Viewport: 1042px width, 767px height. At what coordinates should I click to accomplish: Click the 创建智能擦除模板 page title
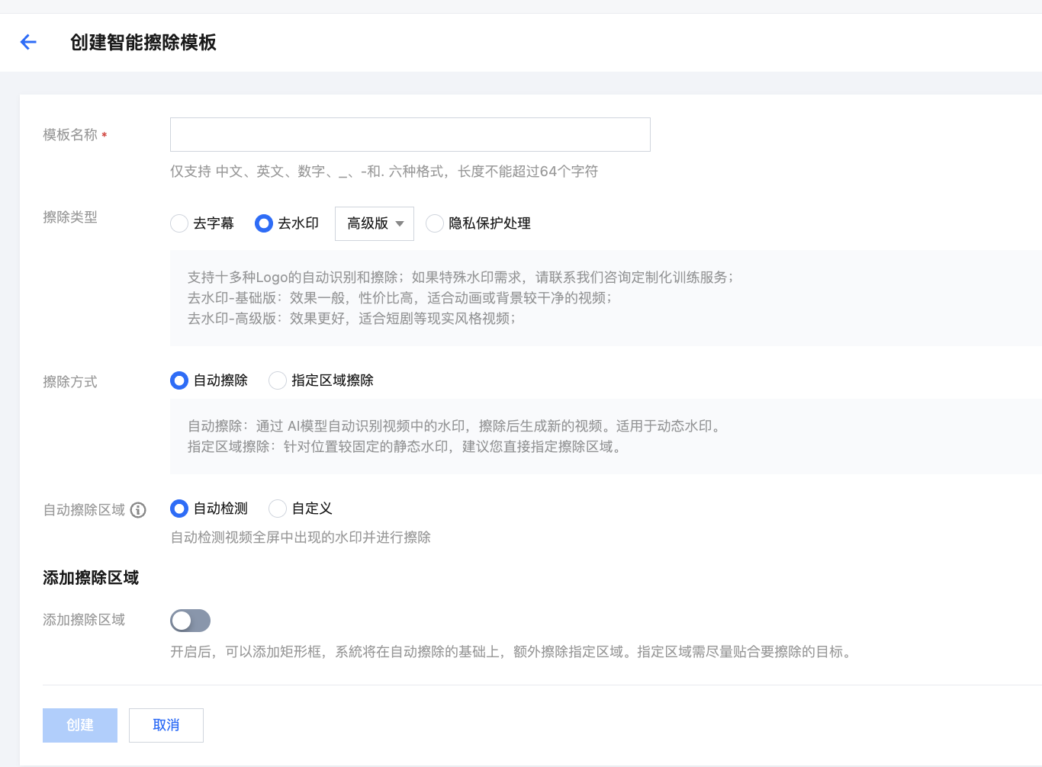point(143,43)
